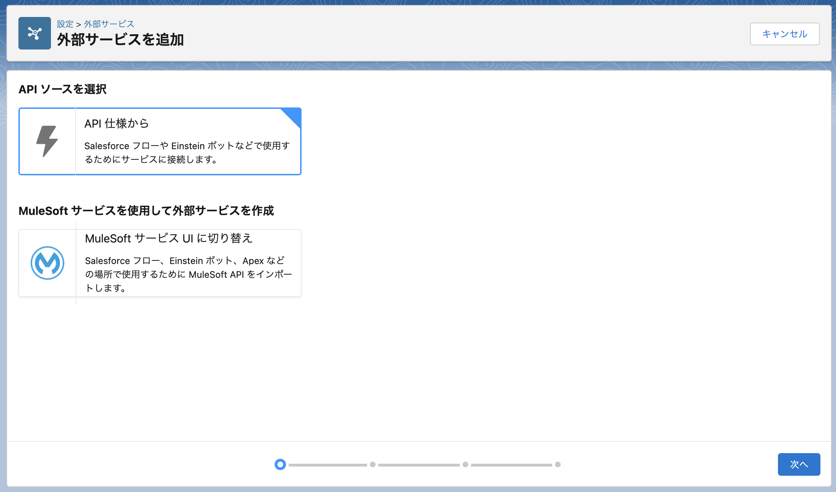Select the API 仕様から option card

160,141
